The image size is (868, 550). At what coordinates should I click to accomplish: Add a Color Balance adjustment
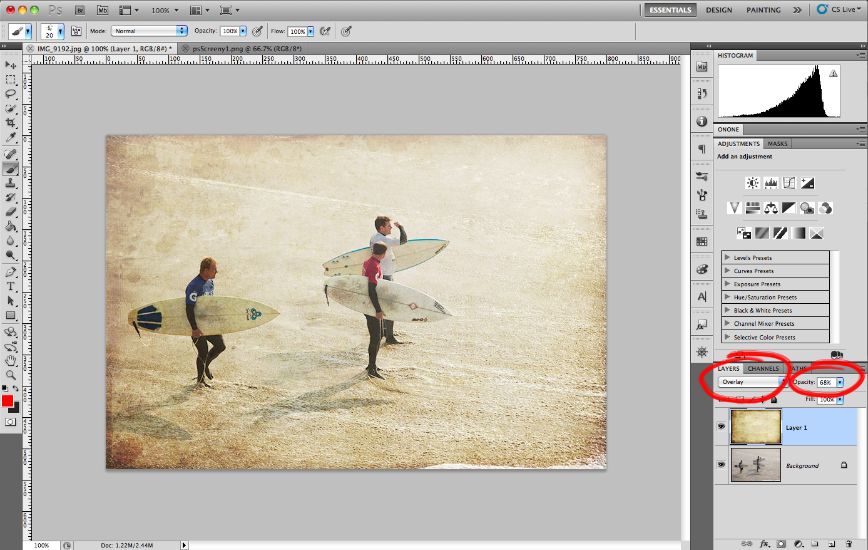coord(771,208)
